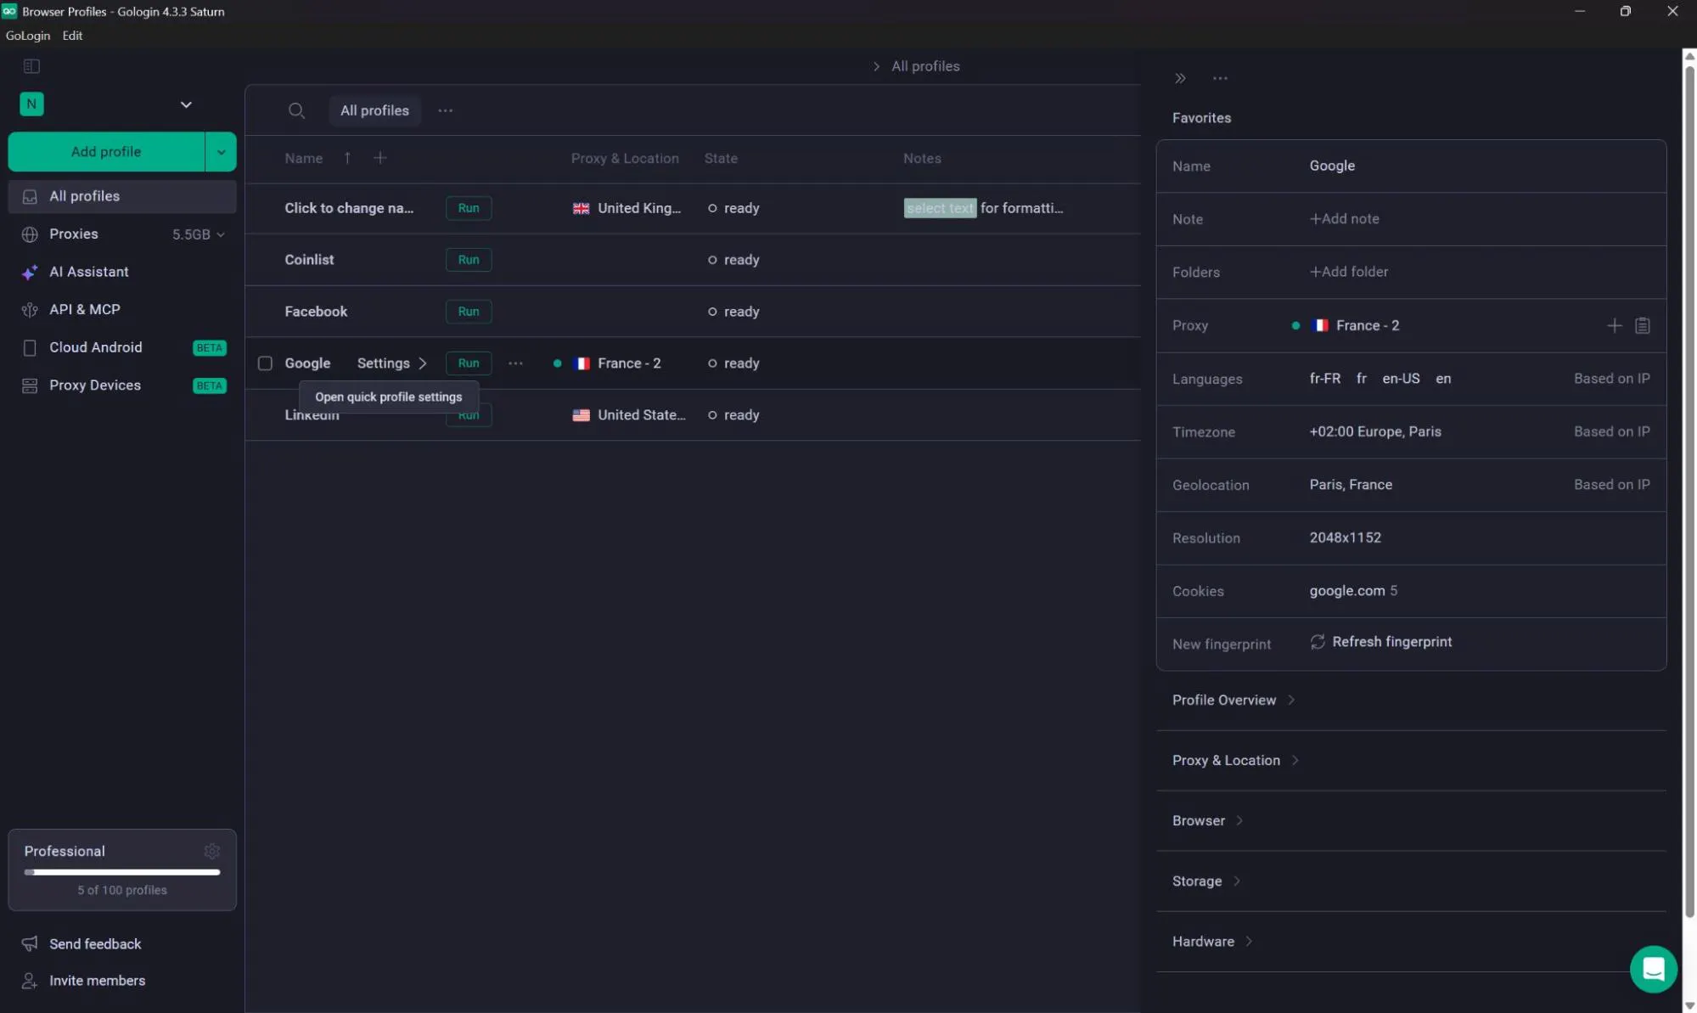1697x1013 pixels.
Task: Tick the checkbox for the Google profile
Action: pyautogui.click(x=265, y=363)
